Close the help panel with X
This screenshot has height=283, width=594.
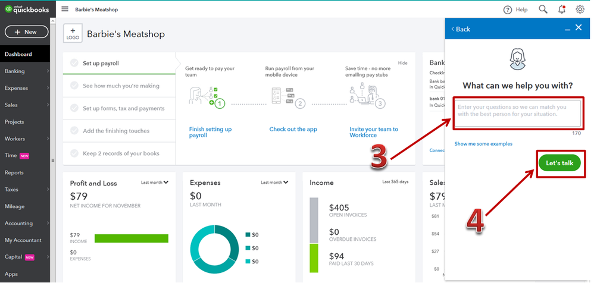579,27
